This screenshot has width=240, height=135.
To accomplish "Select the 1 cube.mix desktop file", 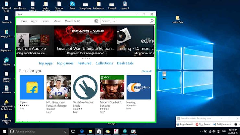I will click(6, 19).
